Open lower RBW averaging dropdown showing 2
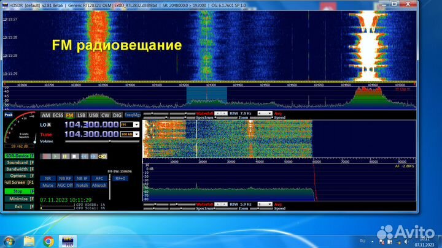 pyautogui.click(x=265, y=205)
